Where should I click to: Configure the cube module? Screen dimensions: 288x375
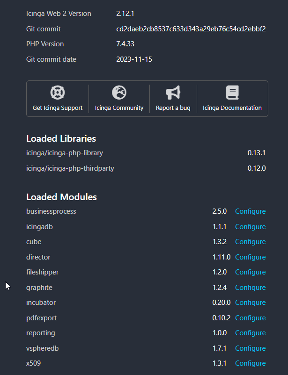251,242
